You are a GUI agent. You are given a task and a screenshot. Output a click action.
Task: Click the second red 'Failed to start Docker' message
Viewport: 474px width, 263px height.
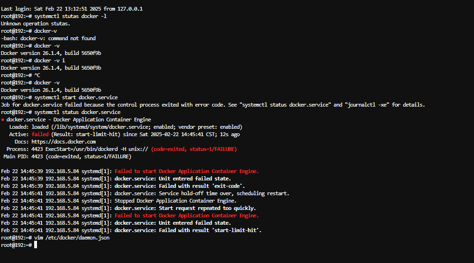(187, 215)
